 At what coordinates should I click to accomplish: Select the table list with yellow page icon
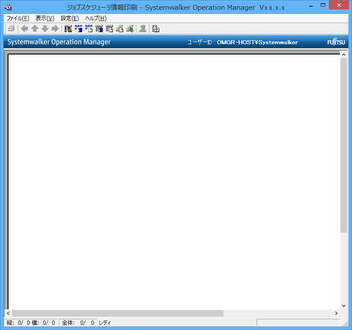tap(109, 29)
